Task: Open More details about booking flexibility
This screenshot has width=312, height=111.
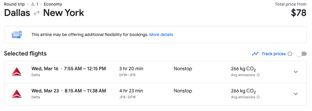Action: pos(161,35)
